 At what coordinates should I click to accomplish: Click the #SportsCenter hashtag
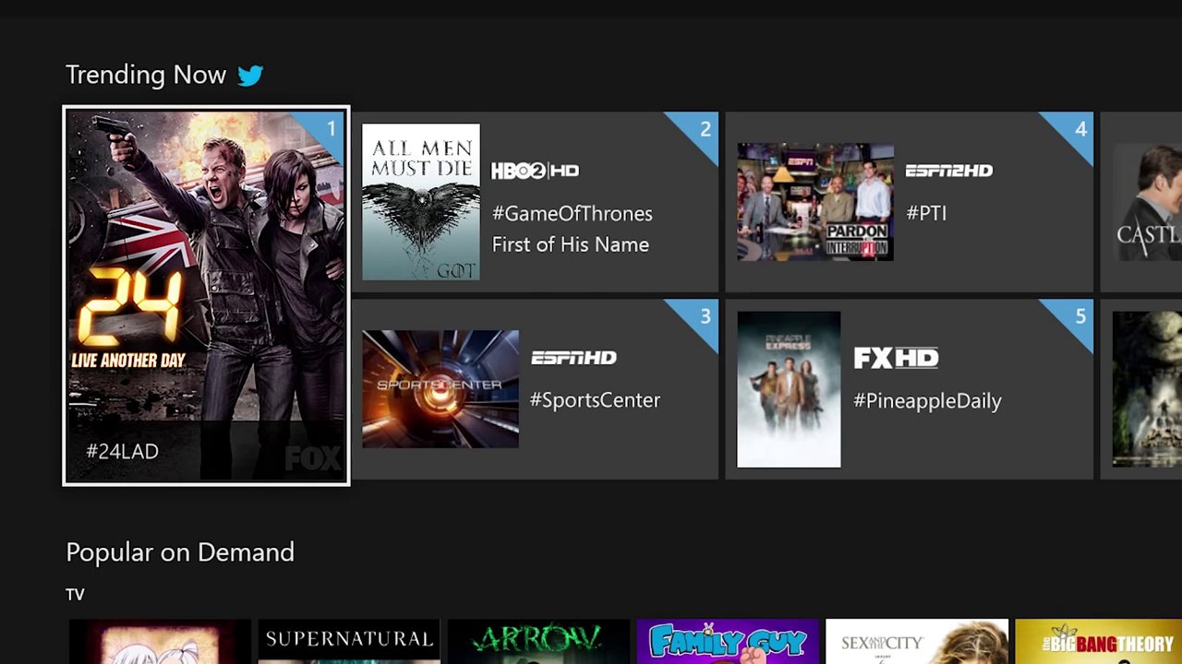(x=595, y=400)
